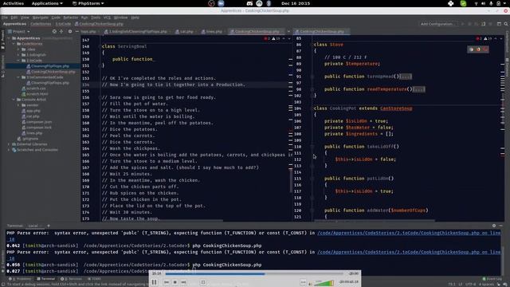Collapse the Console Artist folder
This screenshot has height=287, width=510.
tap(14, 100)
